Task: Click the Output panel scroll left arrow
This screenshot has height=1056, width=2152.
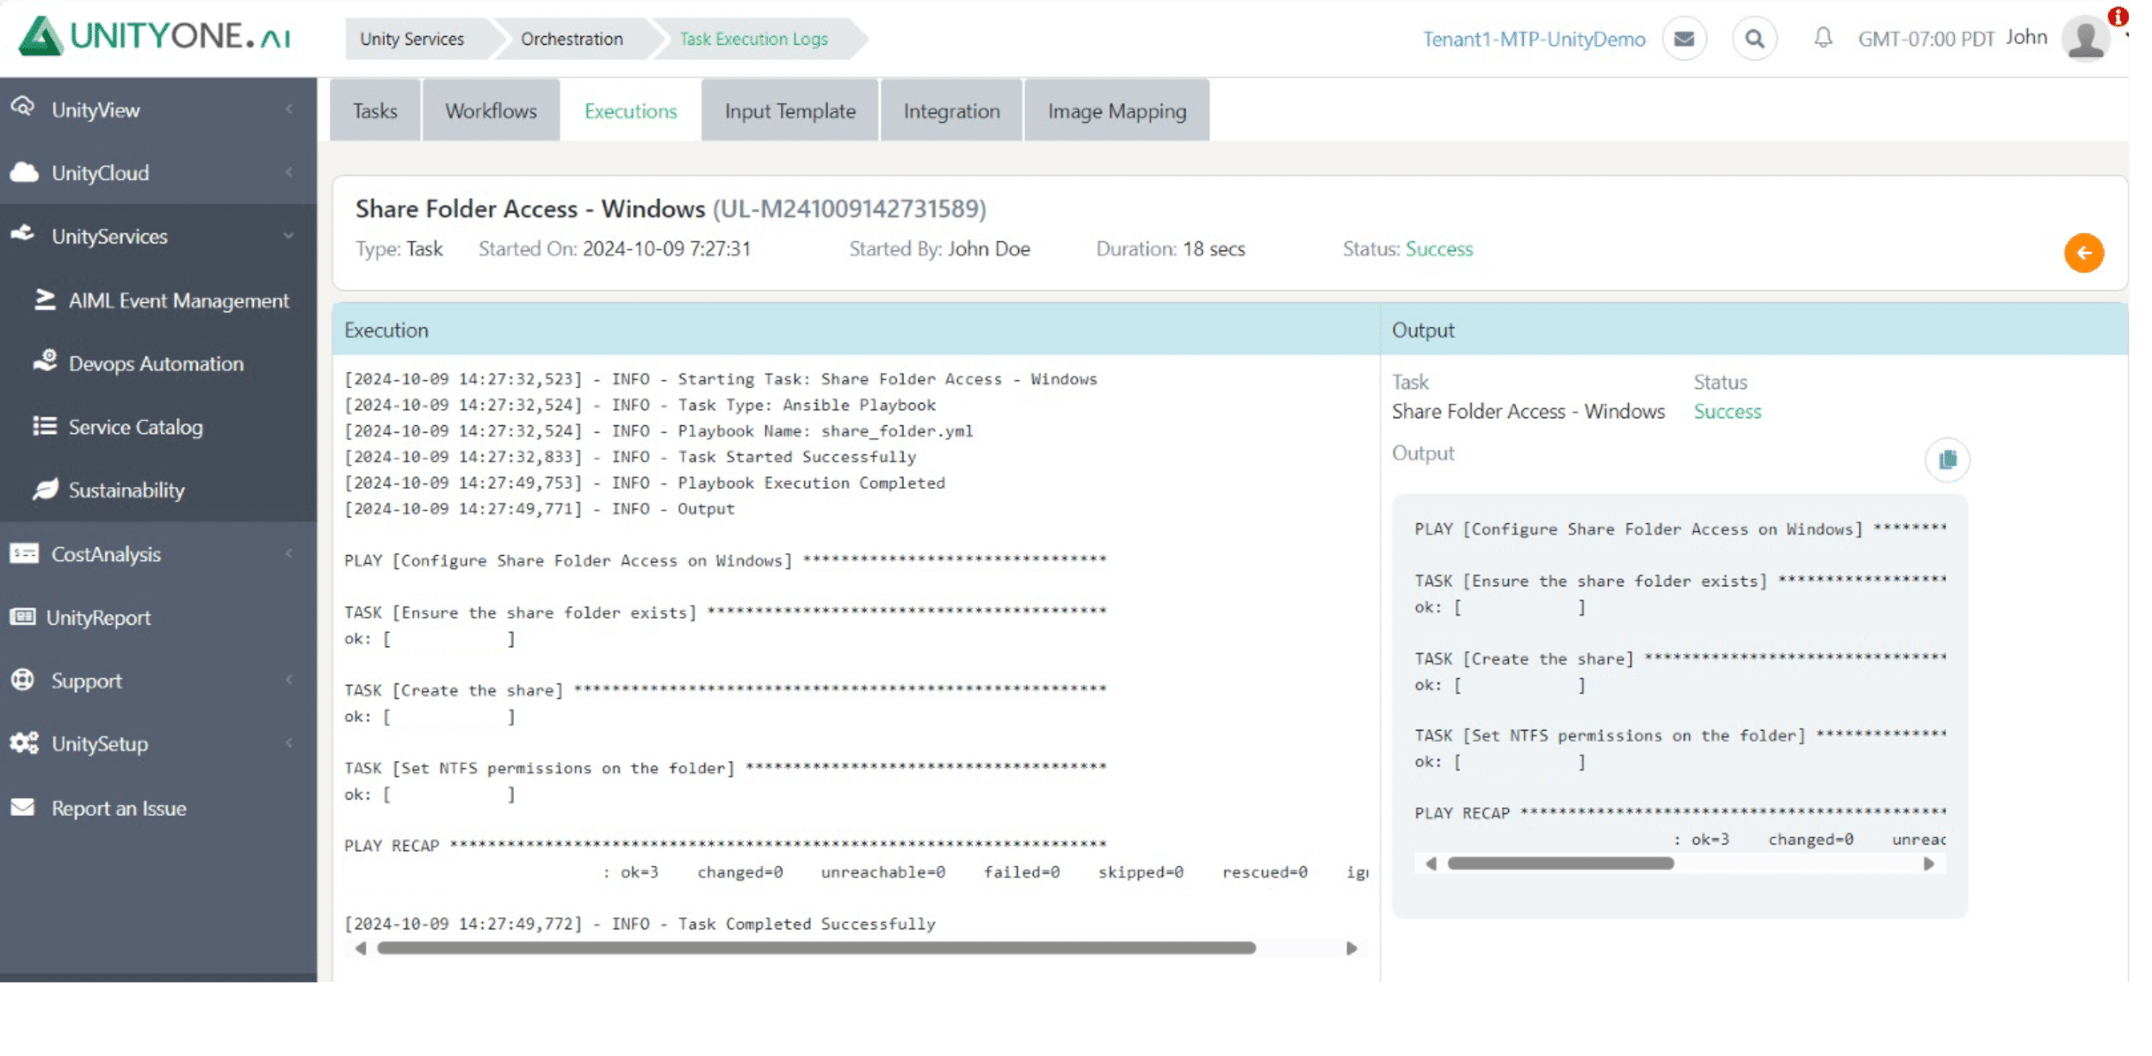Action: [x=1431, y=863]
